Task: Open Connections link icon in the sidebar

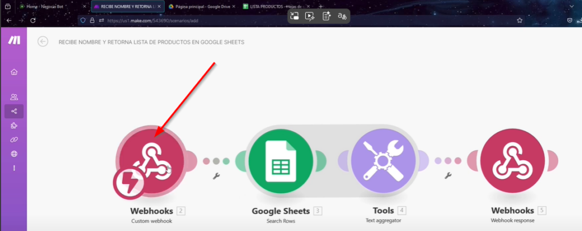Action: click(14, 140)
